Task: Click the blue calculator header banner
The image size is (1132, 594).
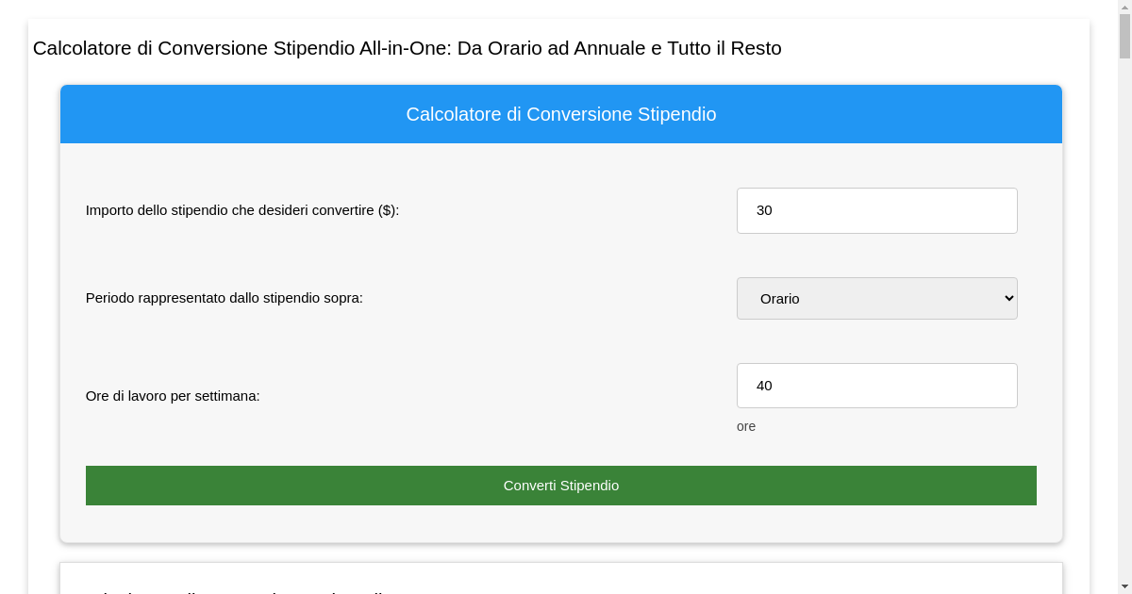Action: (561, 114)
